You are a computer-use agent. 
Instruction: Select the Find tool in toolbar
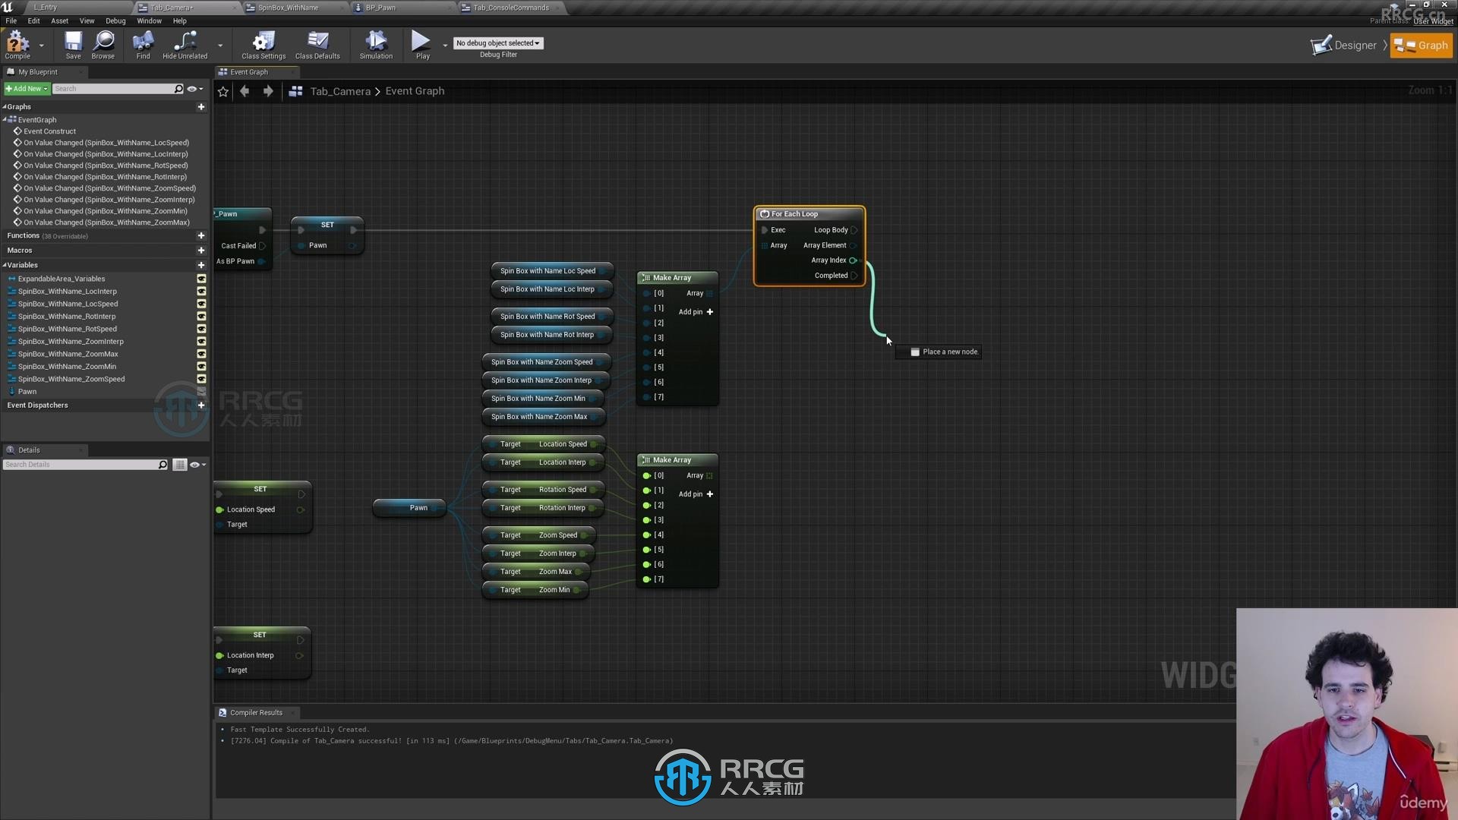tap(144, 44)
